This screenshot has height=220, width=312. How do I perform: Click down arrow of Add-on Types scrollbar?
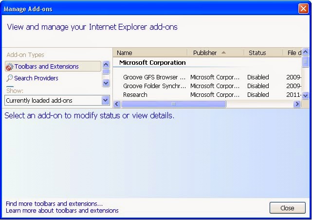click(x=106, y=83)
